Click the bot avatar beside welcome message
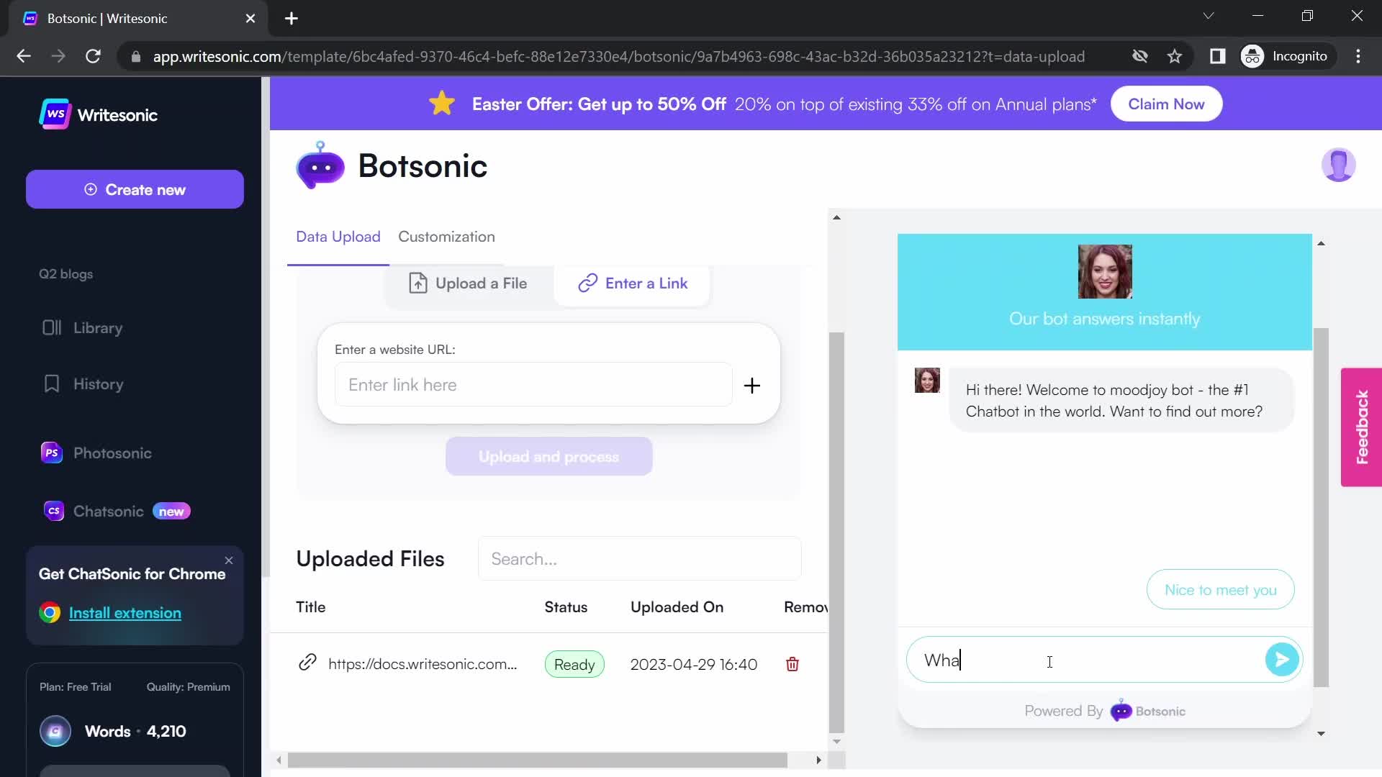 click(927, 380)
